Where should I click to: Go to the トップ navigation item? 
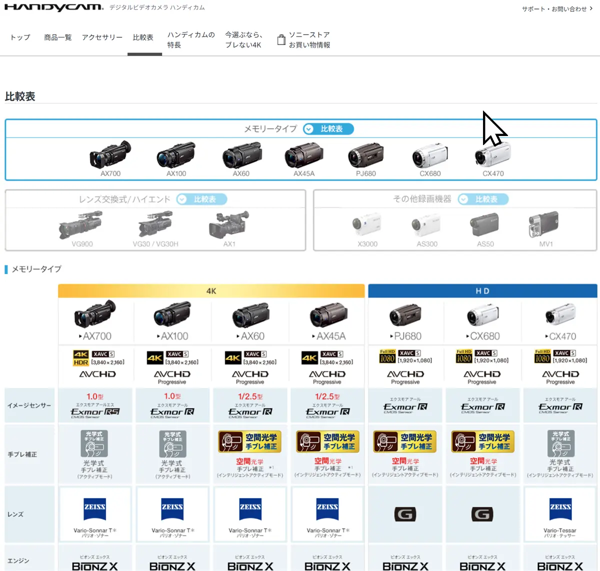point(20,37)
